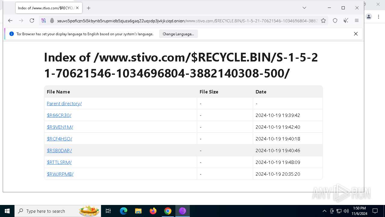Bookmark this page with the star
The height and width of the screenshot is (217, 385).
(323, 20)
